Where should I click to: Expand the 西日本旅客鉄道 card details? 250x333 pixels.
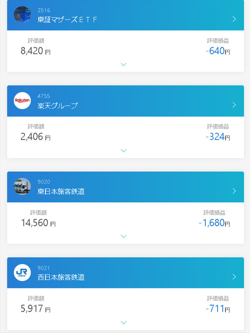pos(124,322)
